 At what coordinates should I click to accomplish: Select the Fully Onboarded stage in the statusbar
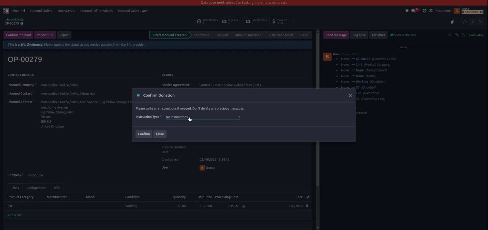(x=281, y=35)
